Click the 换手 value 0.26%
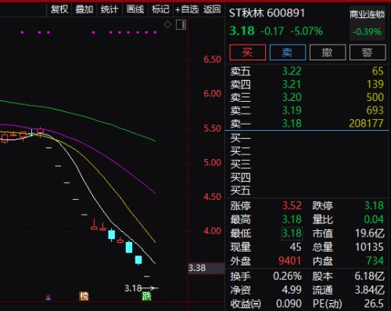 click(288, 276)
